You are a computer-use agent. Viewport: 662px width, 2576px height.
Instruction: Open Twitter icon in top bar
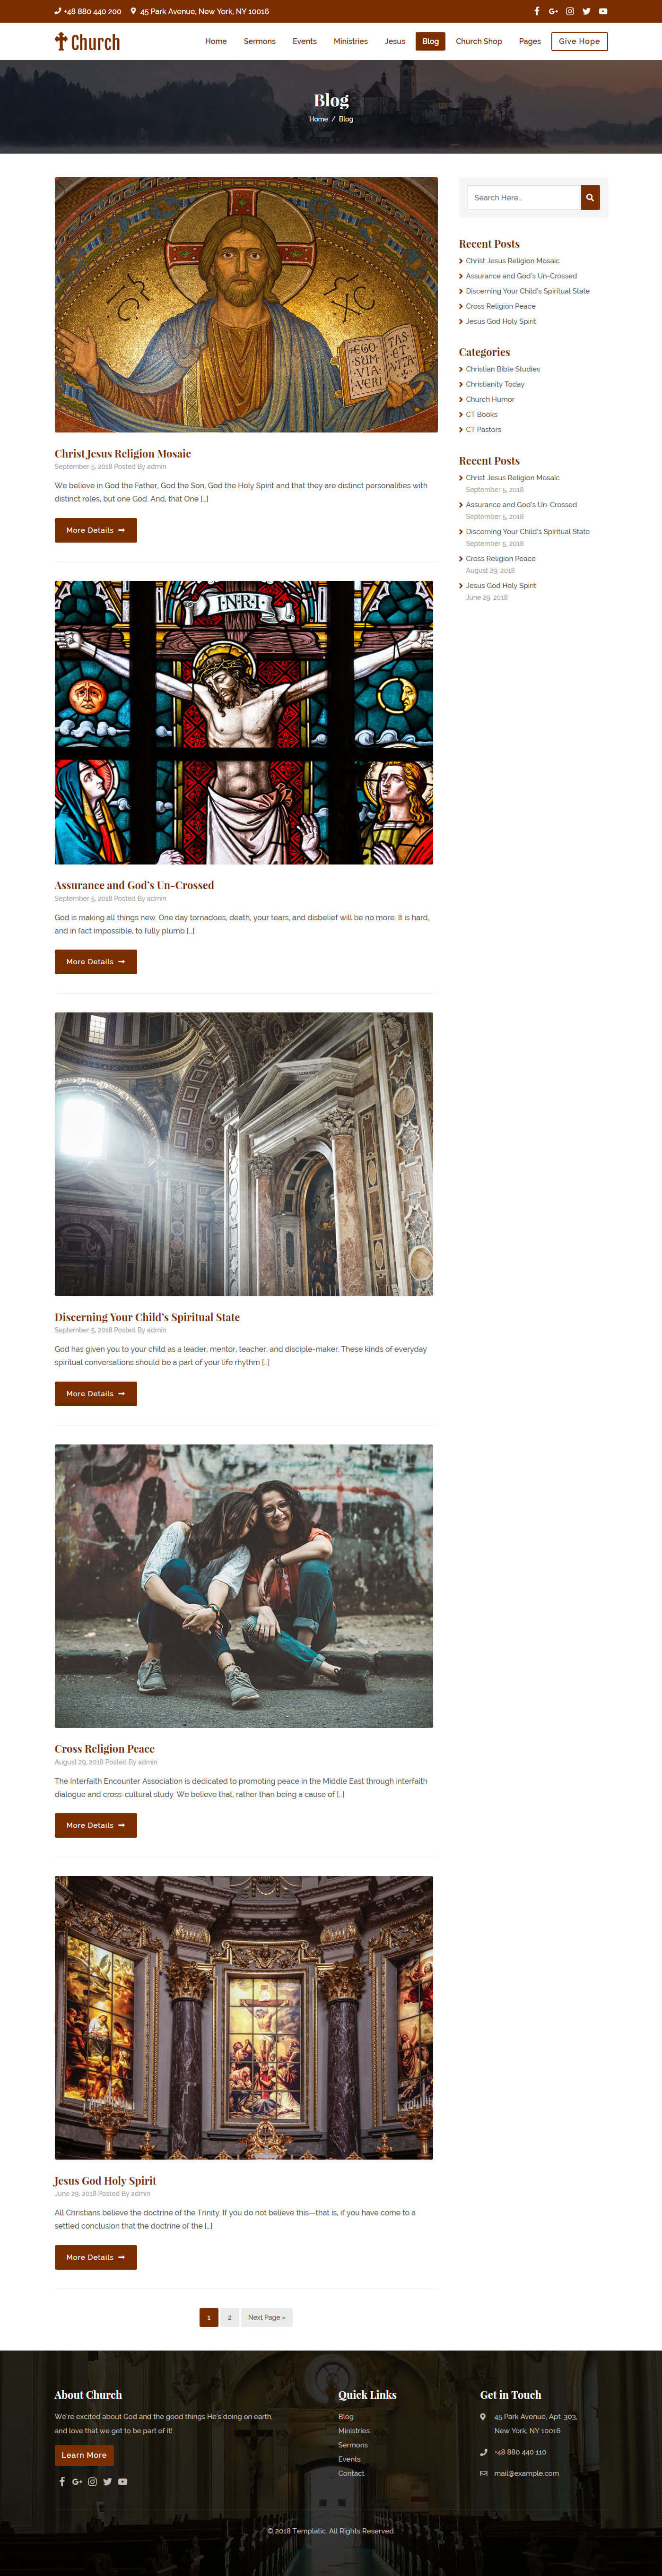point(586,12)
